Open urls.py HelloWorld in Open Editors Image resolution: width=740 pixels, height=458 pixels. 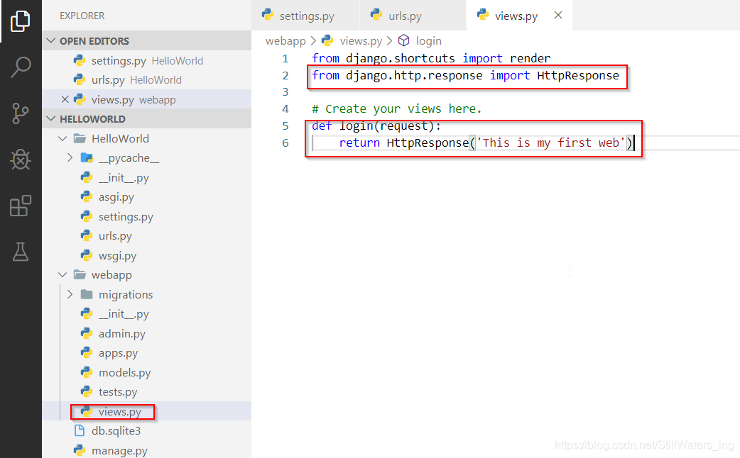pos(146,80)
